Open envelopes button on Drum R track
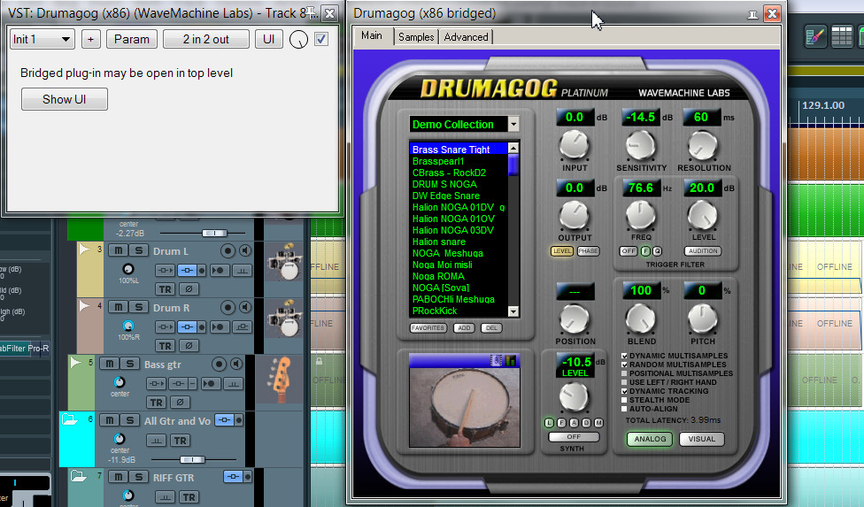 (x=242, y=327)
